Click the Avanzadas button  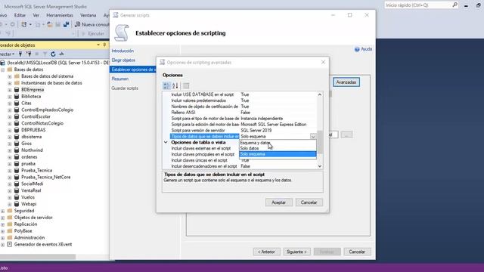346,82
